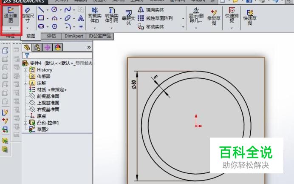Expand the History tree node
The height and width of the screenshot is (184, 294).
pos(25,70)
